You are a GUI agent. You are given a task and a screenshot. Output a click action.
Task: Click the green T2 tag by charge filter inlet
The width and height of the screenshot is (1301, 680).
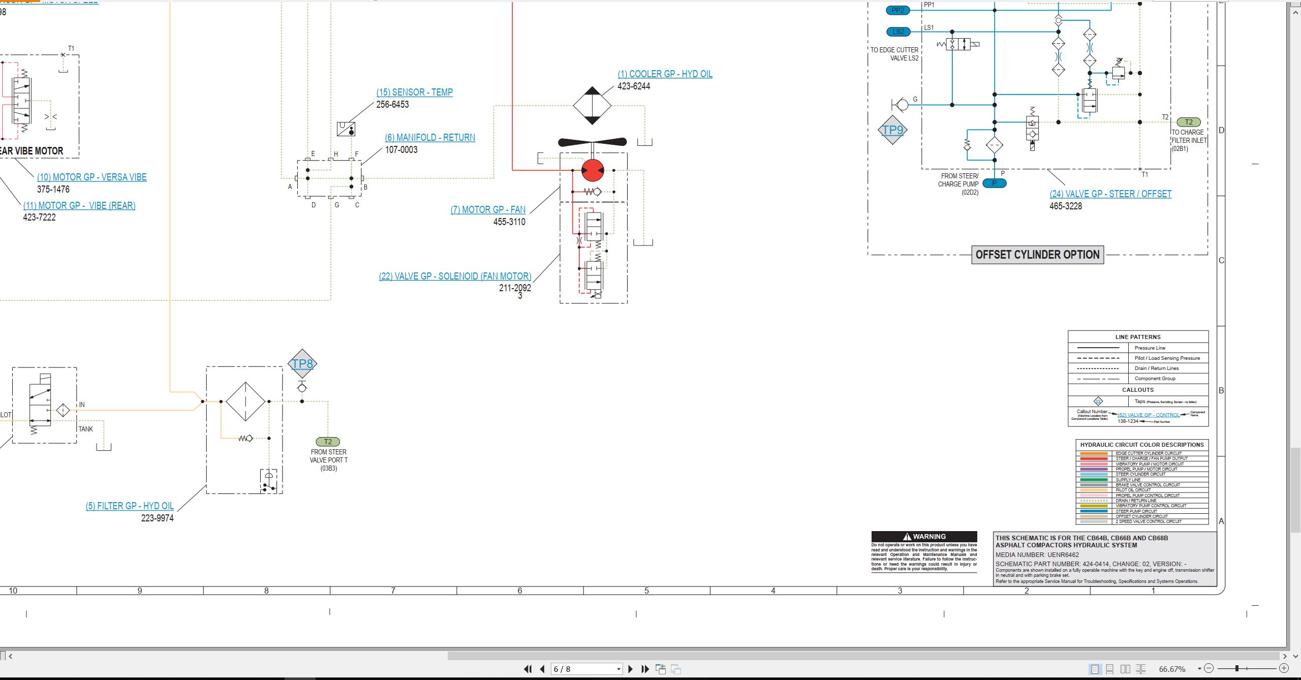click(1189, 122)
